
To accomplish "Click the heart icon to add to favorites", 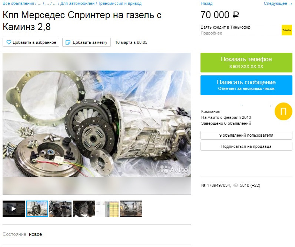I will [x=9, y=42].
